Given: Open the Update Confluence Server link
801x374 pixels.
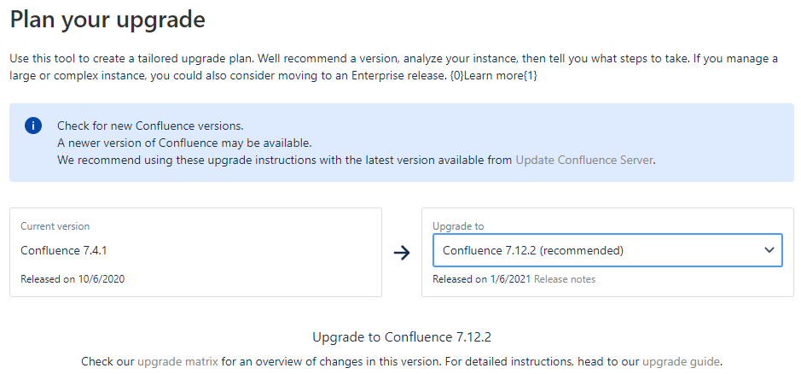Looking at the screenshot, I should [583, 160].
